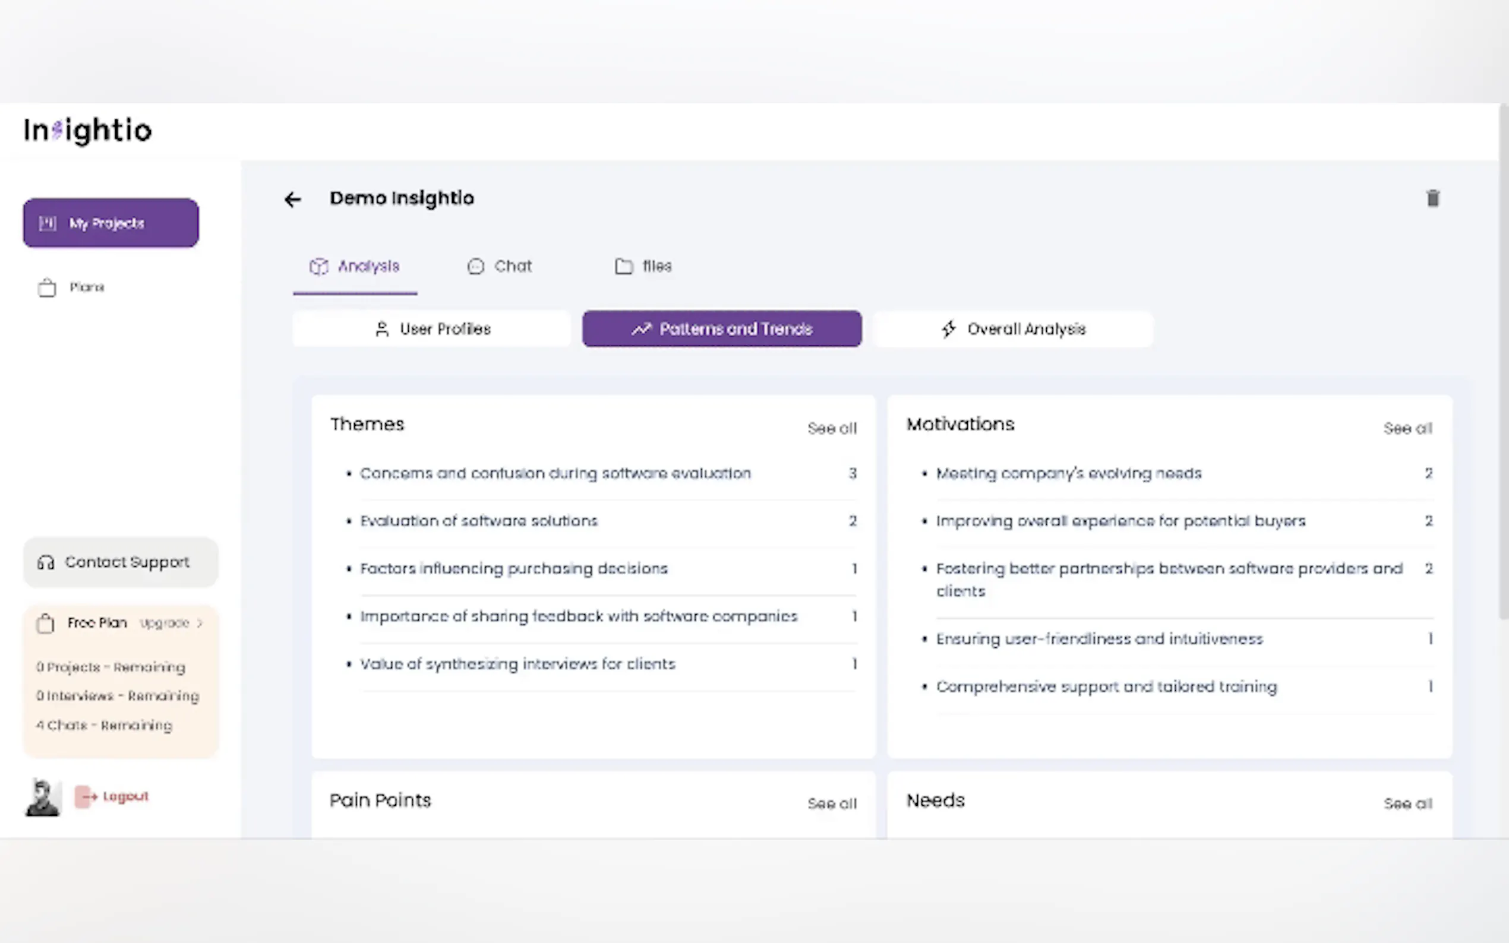Switch to Overall Analysis view
Screen dimensions: 1509x943
point(1013,330)
